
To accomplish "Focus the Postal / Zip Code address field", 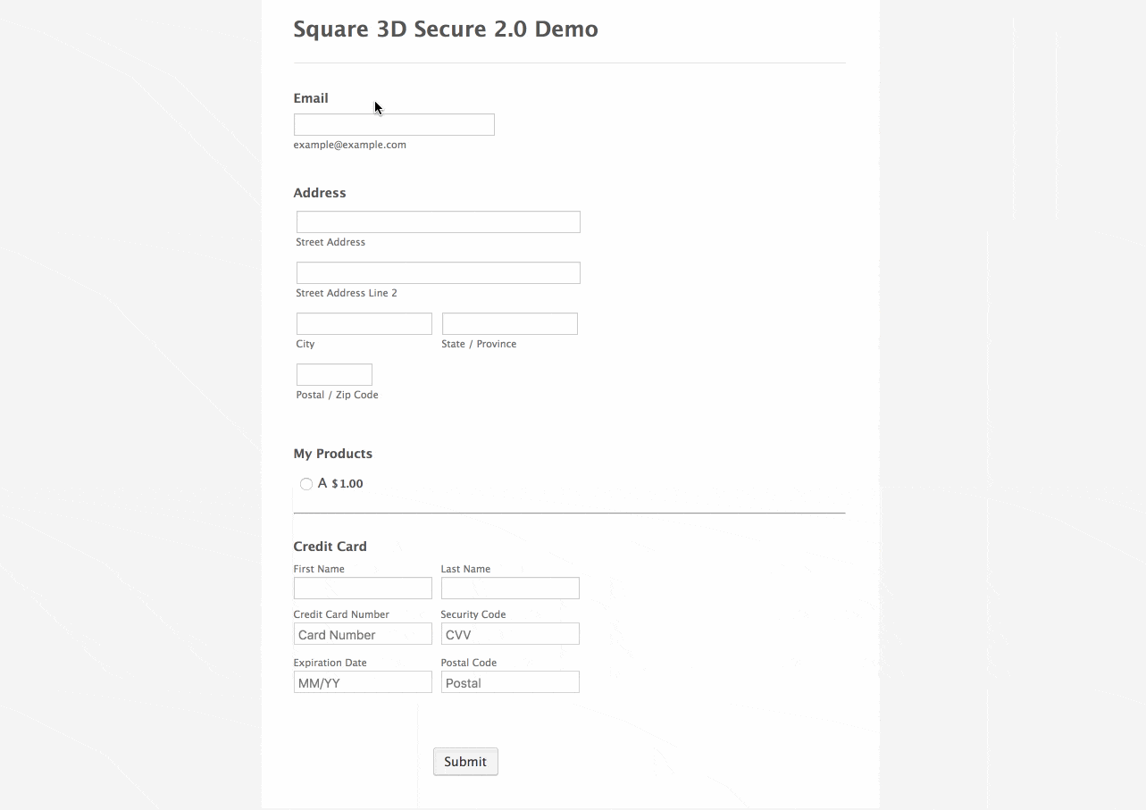I will click(x=334, y=375).
